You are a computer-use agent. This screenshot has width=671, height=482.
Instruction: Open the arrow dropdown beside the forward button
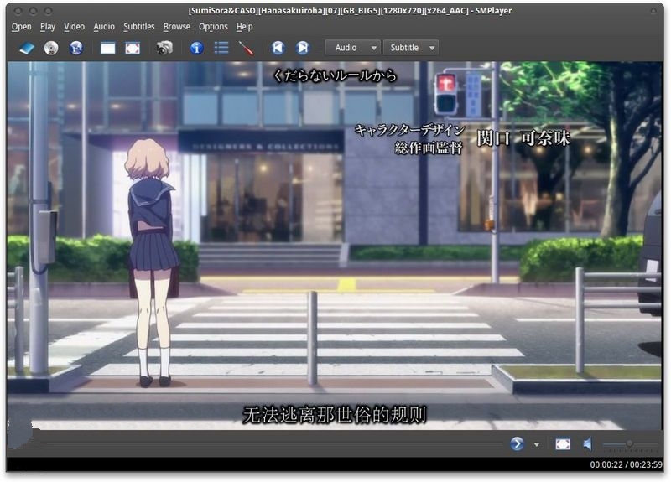pos(537,444)
